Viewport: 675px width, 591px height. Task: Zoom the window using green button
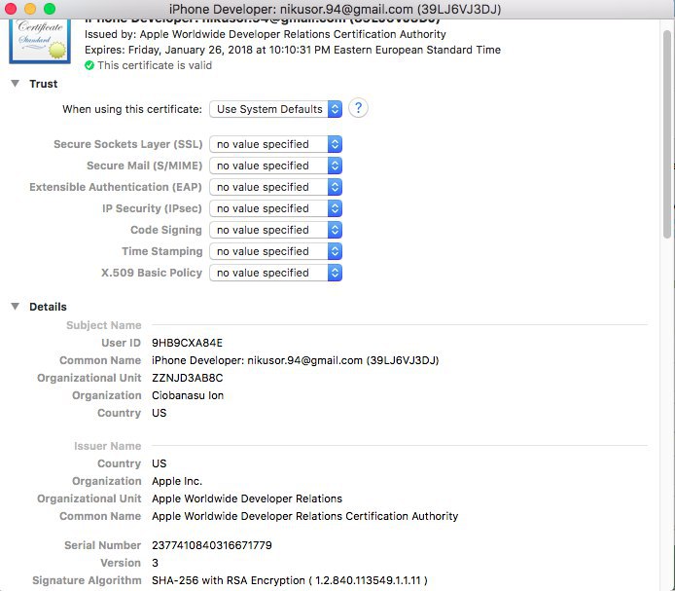50,9
